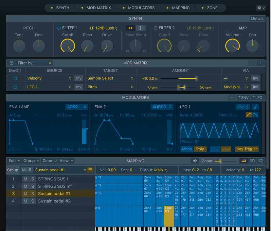The image size is (271, 231).
Task: Remove modulator with minus button
Action: coord(232,98)
